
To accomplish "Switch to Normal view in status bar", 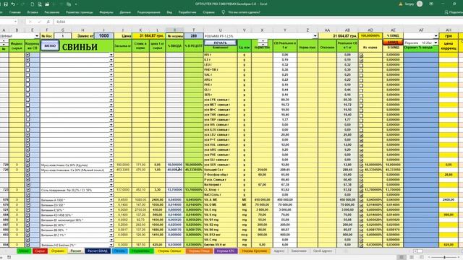I will 402,257.
